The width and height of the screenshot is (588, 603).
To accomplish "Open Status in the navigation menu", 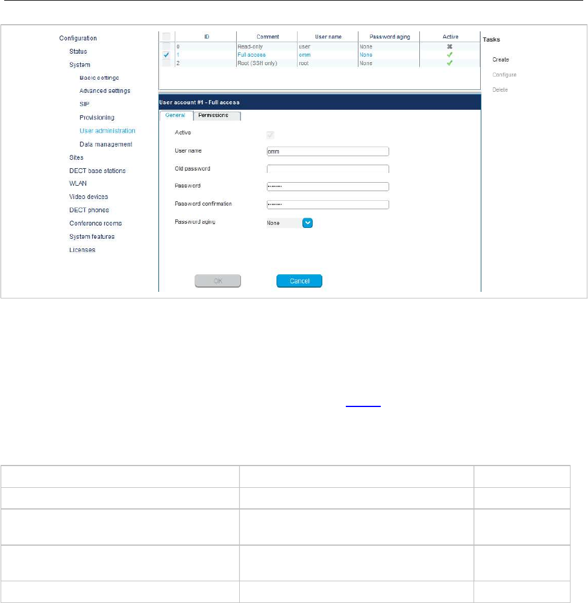I will pos(78,51).
